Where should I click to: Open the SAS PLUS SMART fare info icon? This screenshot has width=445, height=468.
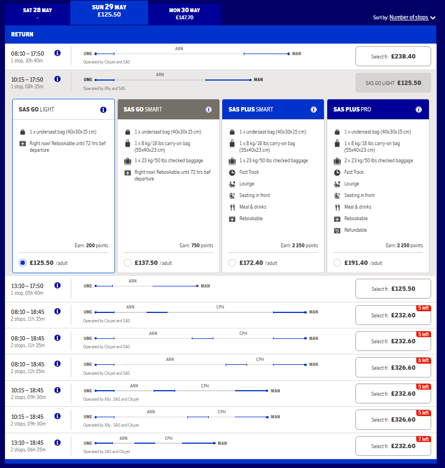coord(313,109)
